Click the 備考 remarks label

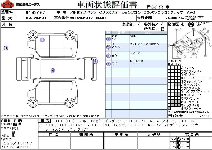45,121
